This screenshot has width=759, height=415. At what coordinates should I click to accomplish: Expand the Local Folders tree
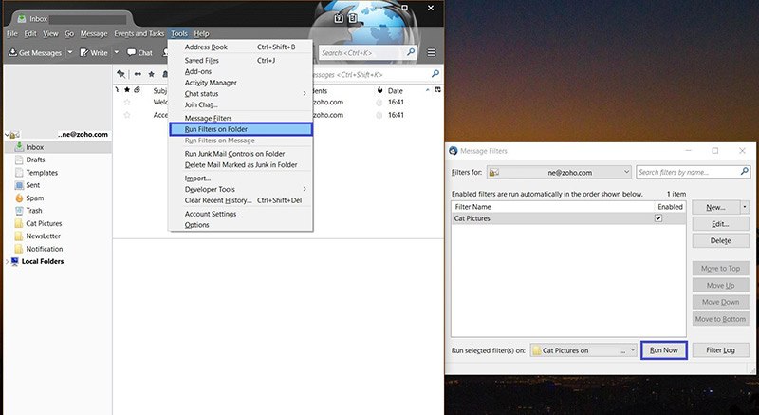click(x=5, y=262)
